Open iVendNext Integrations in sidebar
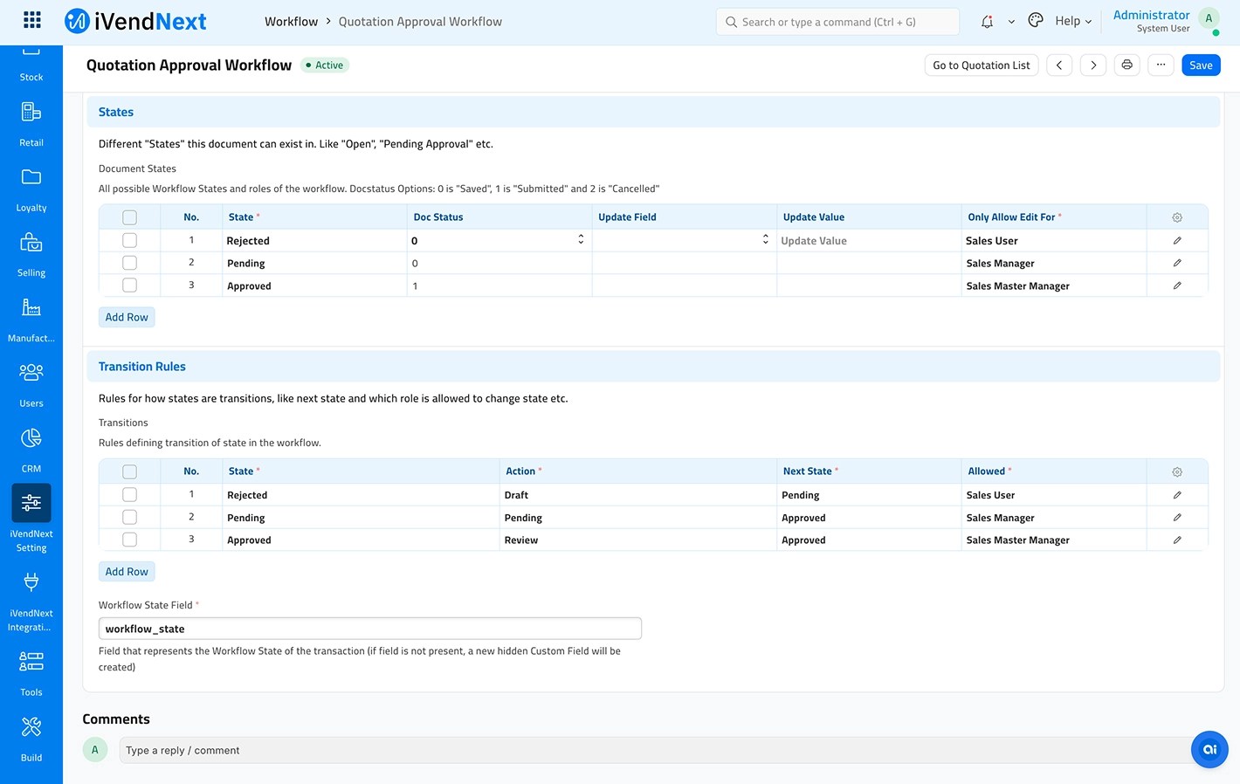This screenshot has width=1240, height=784. (31, 602)
